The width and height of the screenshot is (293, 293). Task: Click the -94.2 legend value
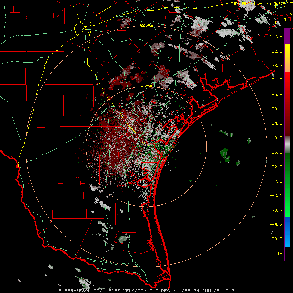click(x=276, y=225)
